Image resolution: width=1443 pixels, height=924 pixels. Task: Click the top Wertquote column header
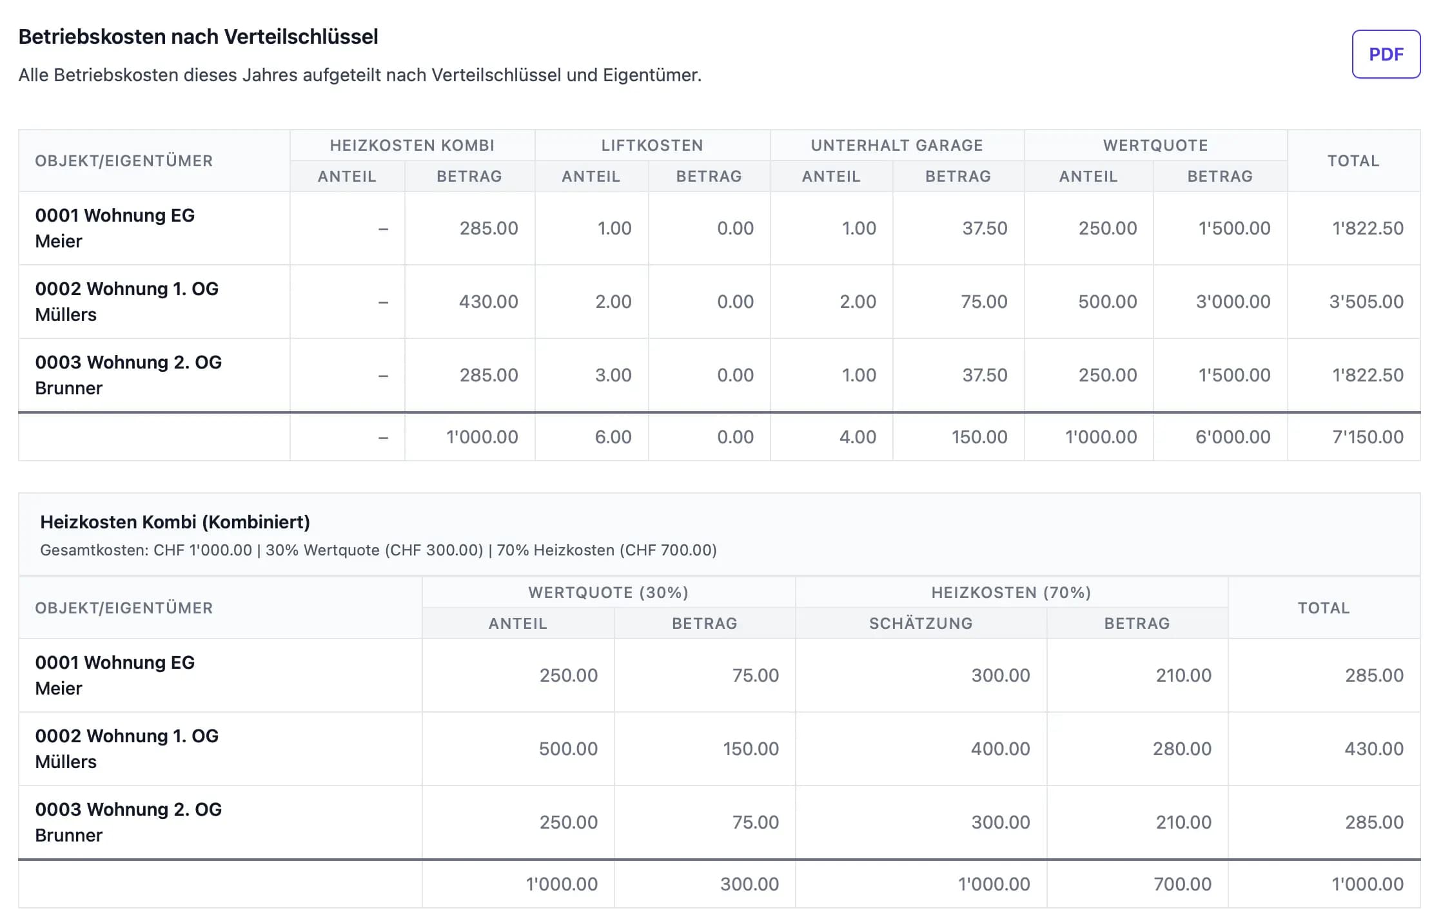pyautogui.click(x=1155, y=145)
